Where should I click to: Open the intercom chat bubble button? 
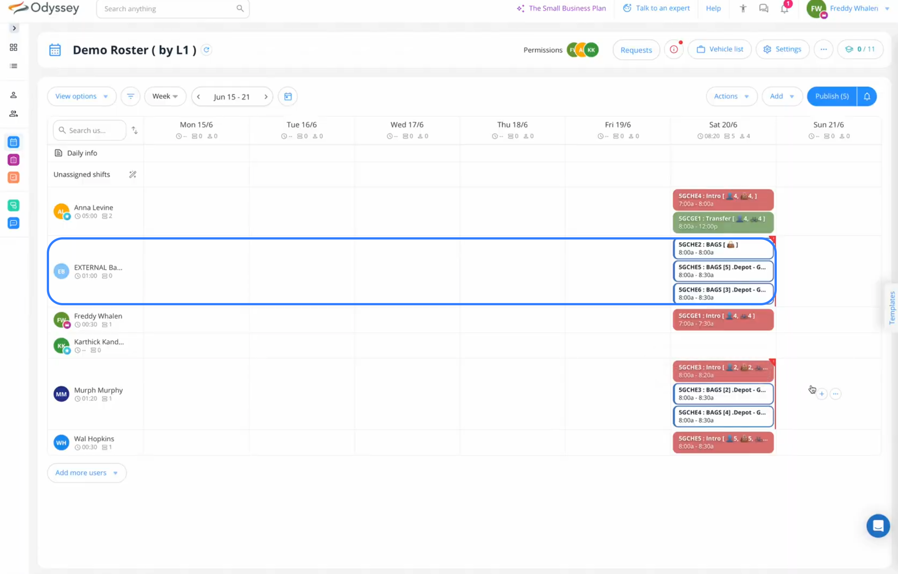click(x=878, y=526)
